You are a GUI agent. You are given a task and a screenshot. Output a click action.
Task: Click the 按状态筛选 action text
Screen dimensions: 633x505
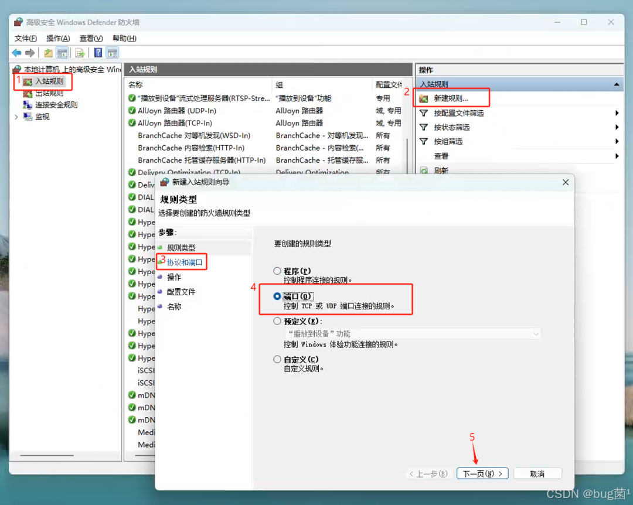pyautogui.click(x=452, y=127)
